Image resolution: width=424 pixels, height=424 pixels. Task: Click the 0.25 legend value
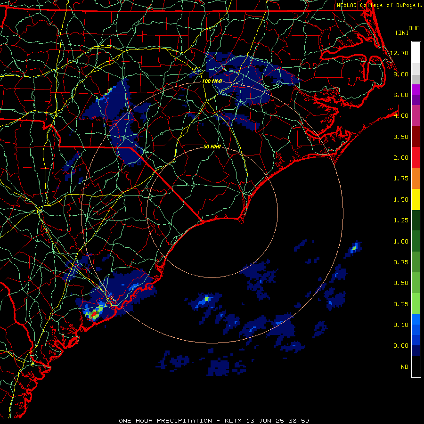[x=401, y=304]
